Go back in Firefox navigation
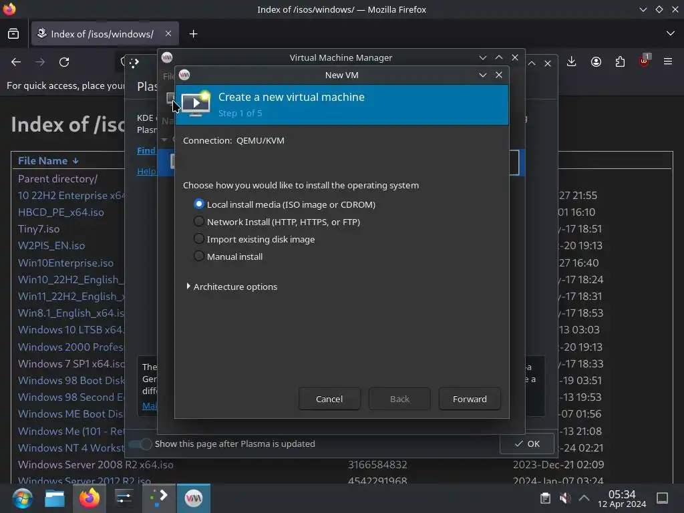Viewport: 684px width, 513px height. coord(16,62)
